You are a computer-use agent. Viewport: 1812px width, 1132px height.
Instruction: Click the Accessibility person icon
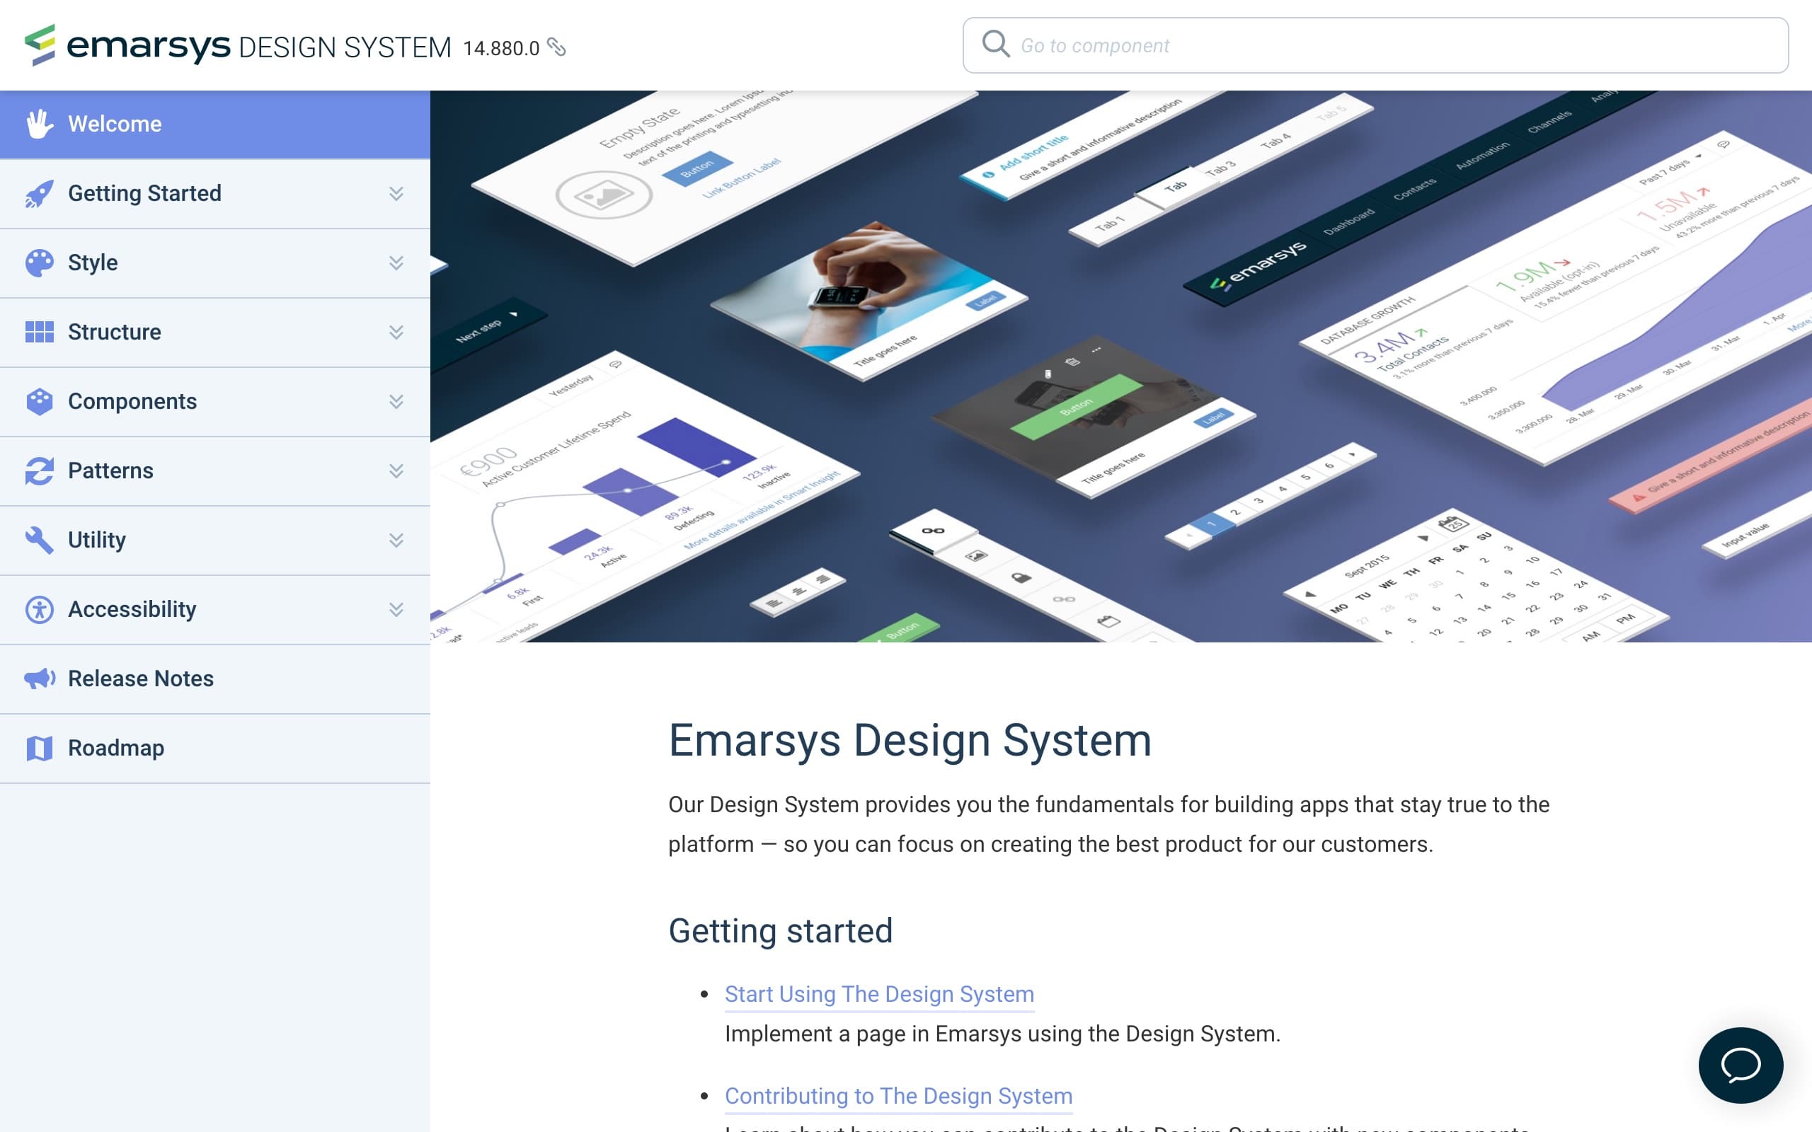pyautogui.click(x=40, y=609)
